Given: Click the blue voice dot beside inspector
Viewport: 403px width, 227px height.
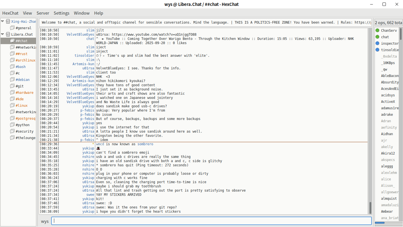Looking at the screenshot, I should coord(377,43).
